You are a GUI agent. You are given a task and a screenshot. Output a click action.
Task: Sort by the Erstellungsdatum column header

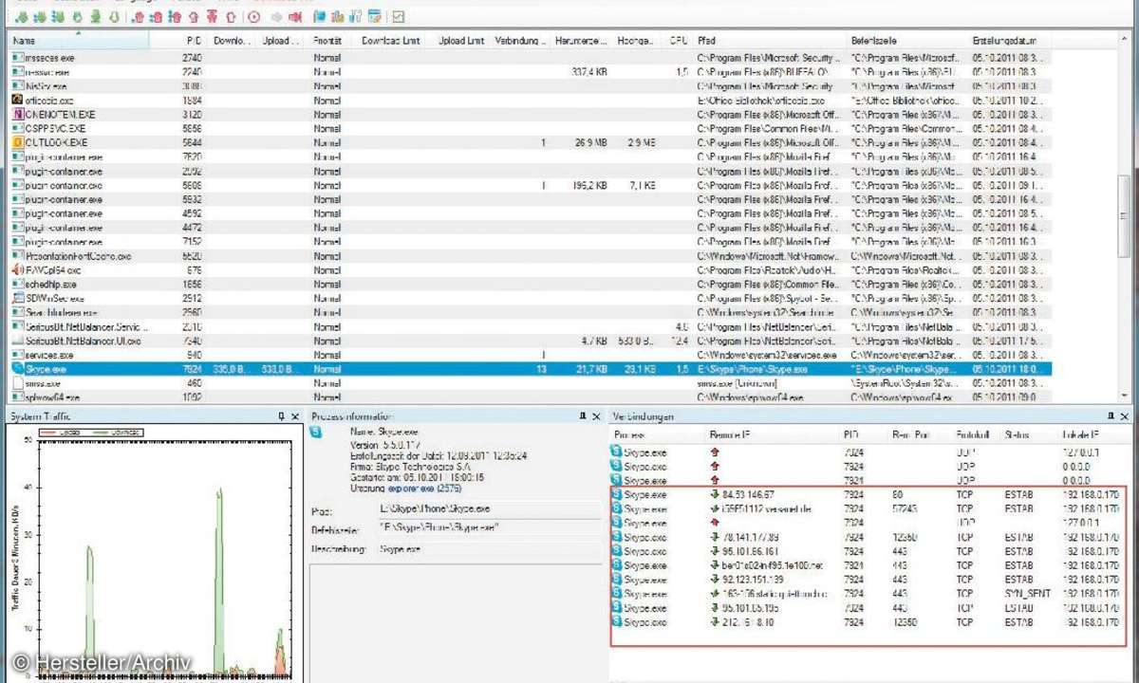(1008, 41)
